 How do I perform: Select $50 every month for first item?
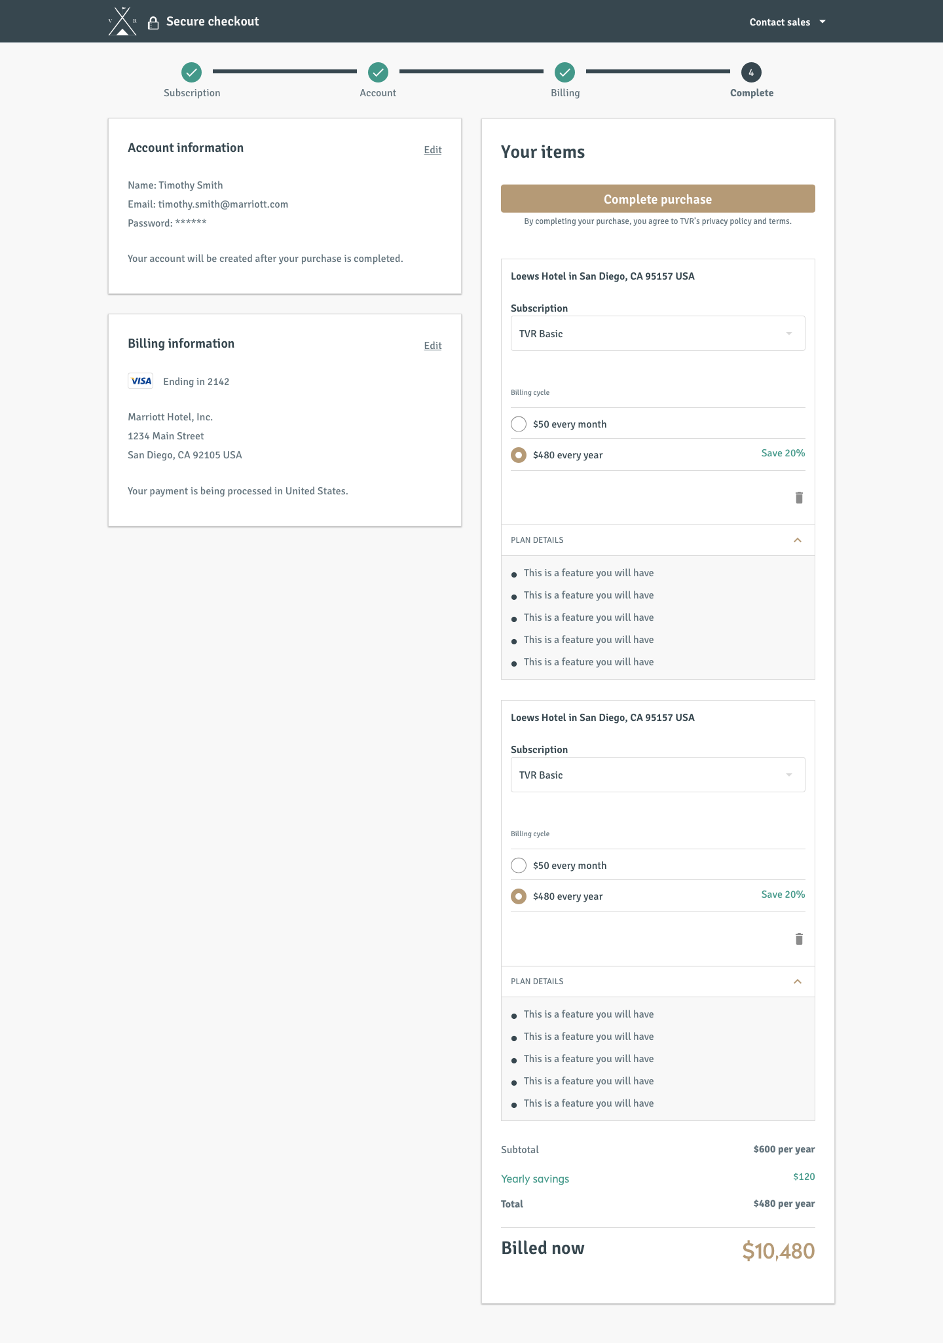[519, 424]
